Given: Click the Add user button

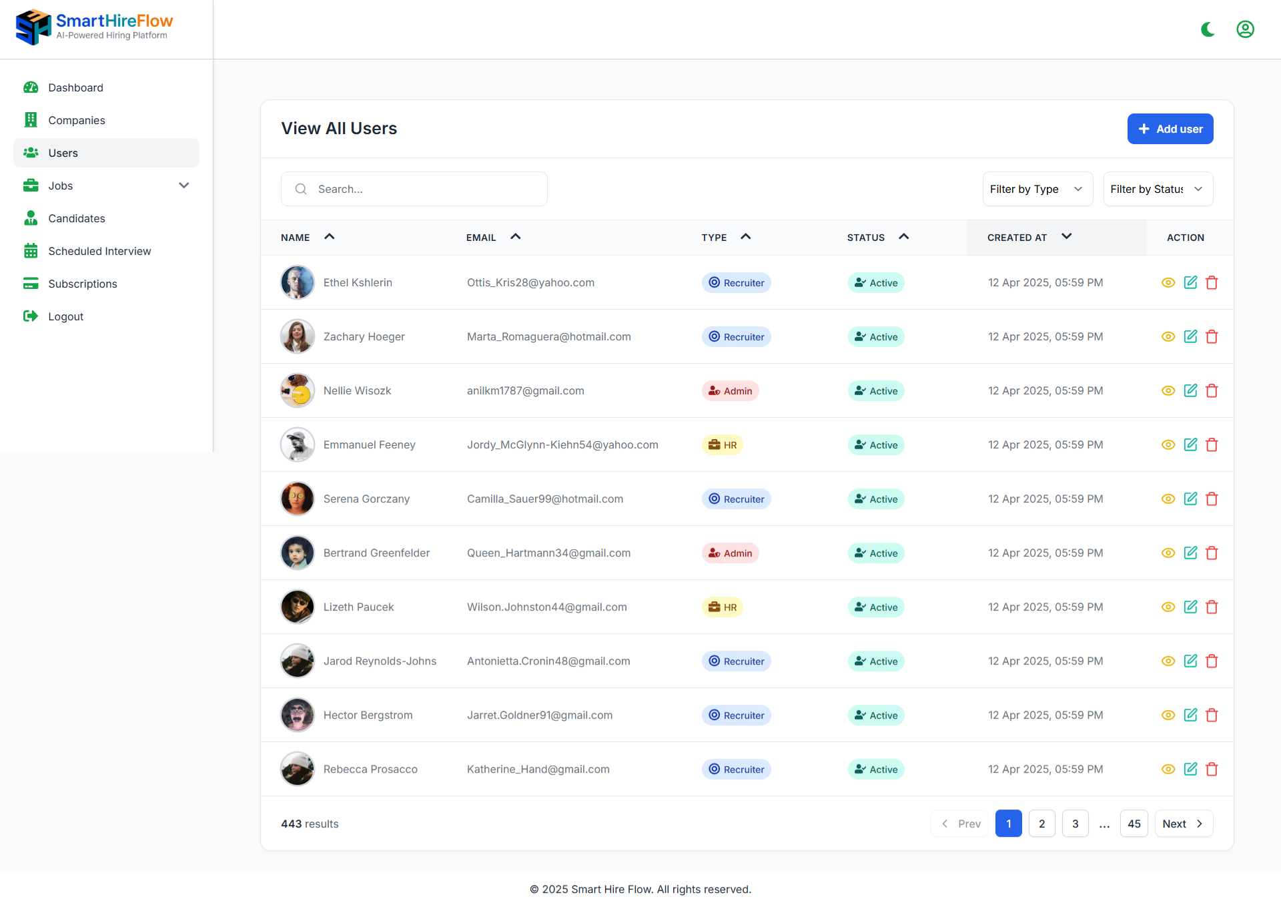Looking at the screenshot, I should coord(1170,129).
